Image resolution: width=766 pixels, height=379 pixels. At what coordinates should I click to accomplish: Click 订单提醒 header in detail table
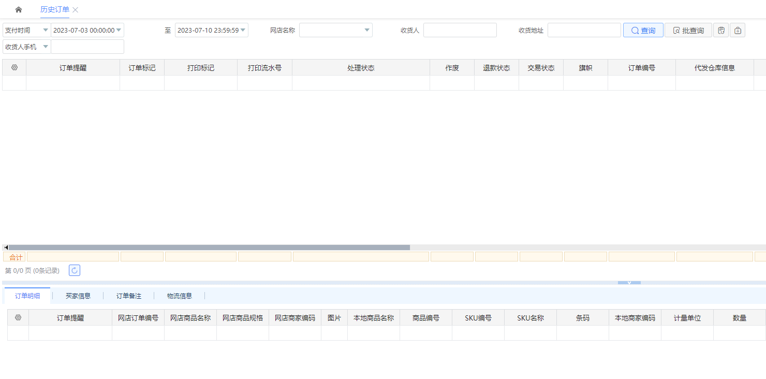pyautogui.click(x=70, y=318)
